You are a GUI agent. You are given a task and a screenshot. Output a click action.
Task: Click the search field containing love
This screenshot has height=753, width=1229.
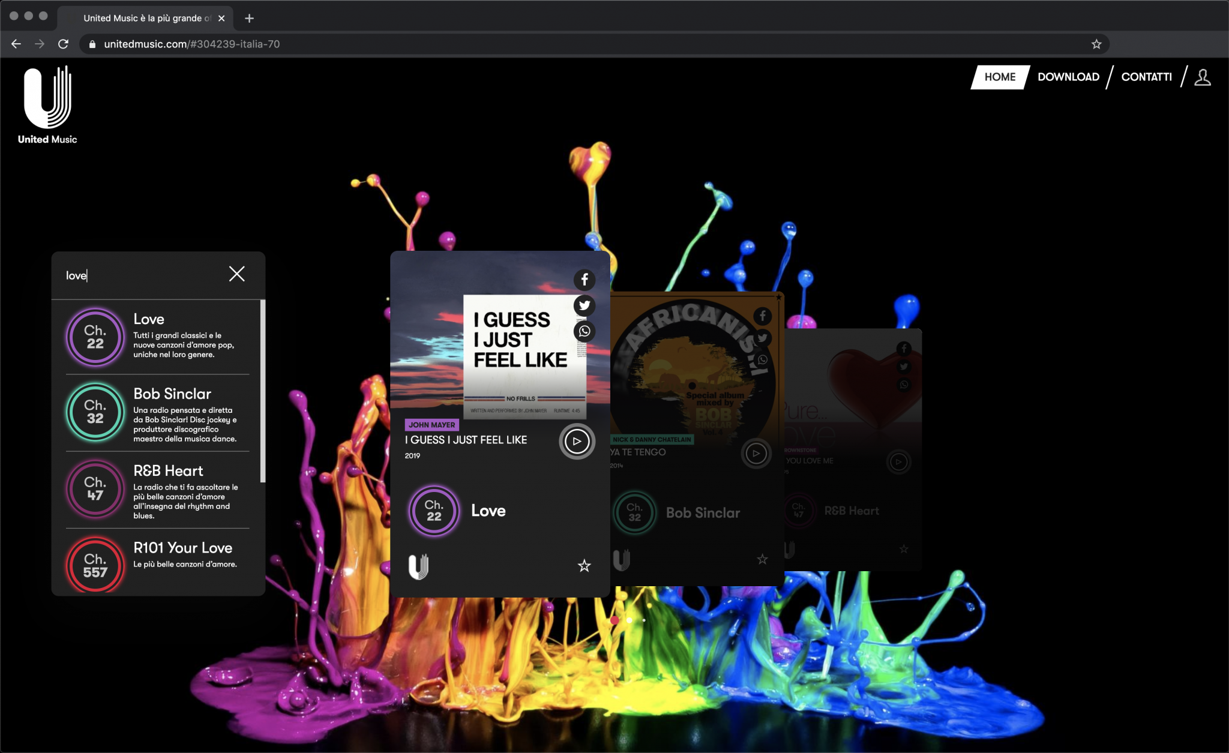pos(138,275)
